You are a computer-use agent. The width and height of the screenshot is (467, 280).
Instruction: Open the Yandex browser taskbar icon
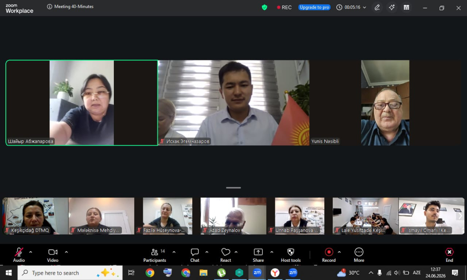[275, 272]
